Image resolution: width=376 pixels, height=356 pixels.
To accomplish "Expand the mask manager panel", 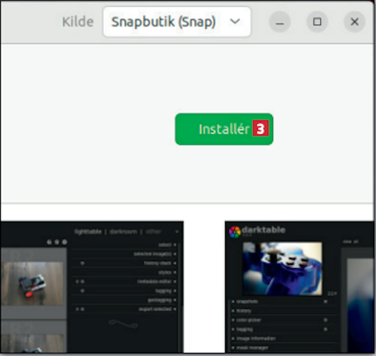I will click(x=252, y=348).
